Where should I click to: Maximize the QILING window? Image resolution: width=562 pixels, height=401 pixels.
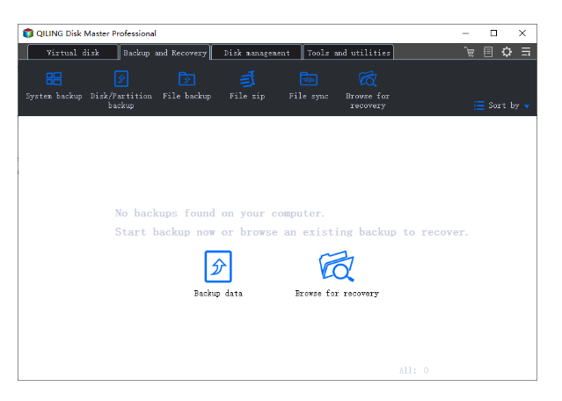click(x=494, y=33)
